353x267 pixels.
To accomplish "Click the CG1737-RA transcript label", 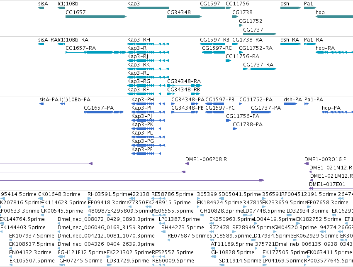I will tap(258, 65).
